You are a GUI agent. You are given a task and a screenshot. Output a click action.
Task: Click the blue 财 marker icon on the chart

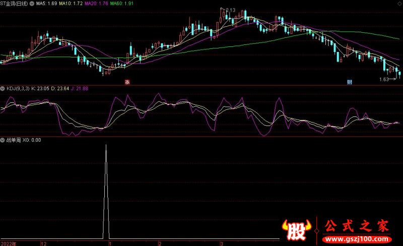[349, 81]
